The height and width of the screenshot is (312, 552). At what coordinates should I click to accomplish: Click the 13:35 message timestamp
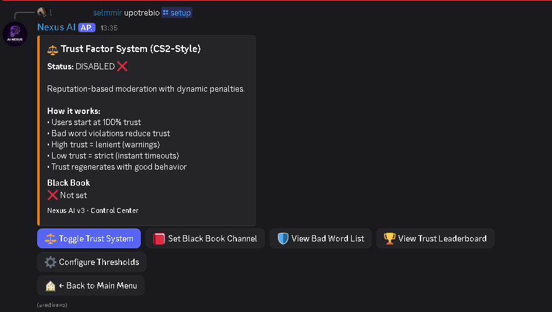pos(109,28)
